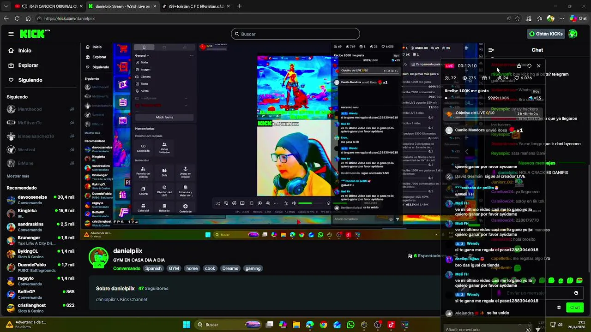Screen dimensions: 591x332
Task: Open Explorar in the sidebar
Action: click(x=28, y=65)
